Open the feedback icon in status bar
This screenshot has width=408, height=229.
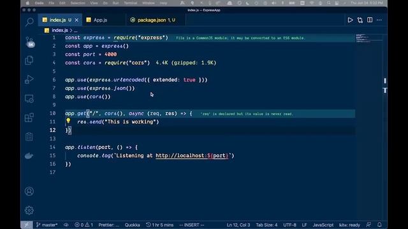coord(368,225)
